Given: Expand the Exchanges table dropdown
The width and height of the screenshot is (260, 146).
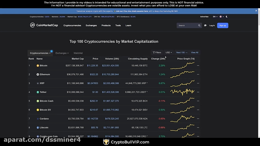Looking at the screenshot, I should coord(62,53).
